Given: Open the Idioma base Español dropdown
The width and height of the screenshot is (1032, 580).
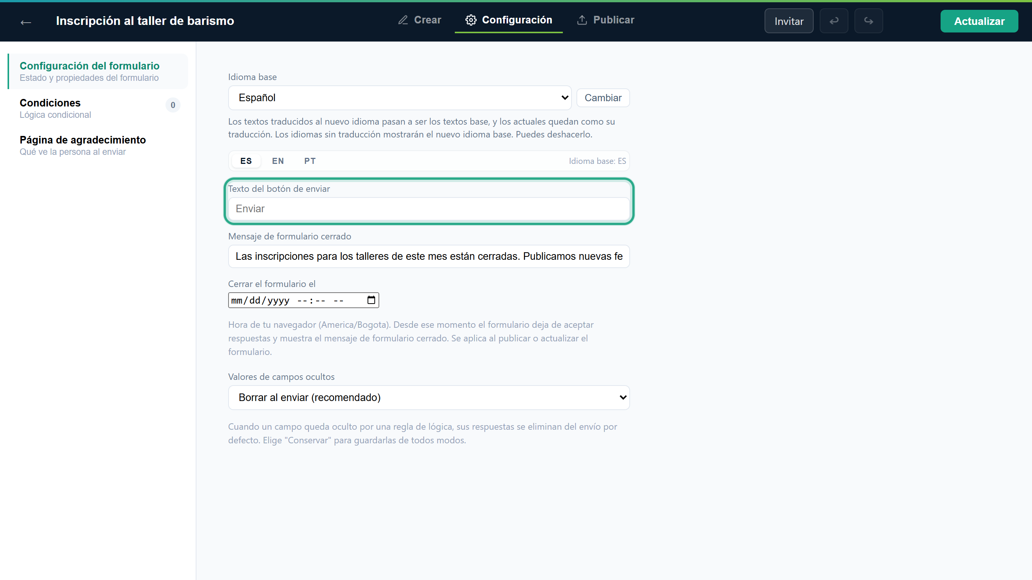Looking at the screenshot, I should pyautogui.click(x=399, y=98).
